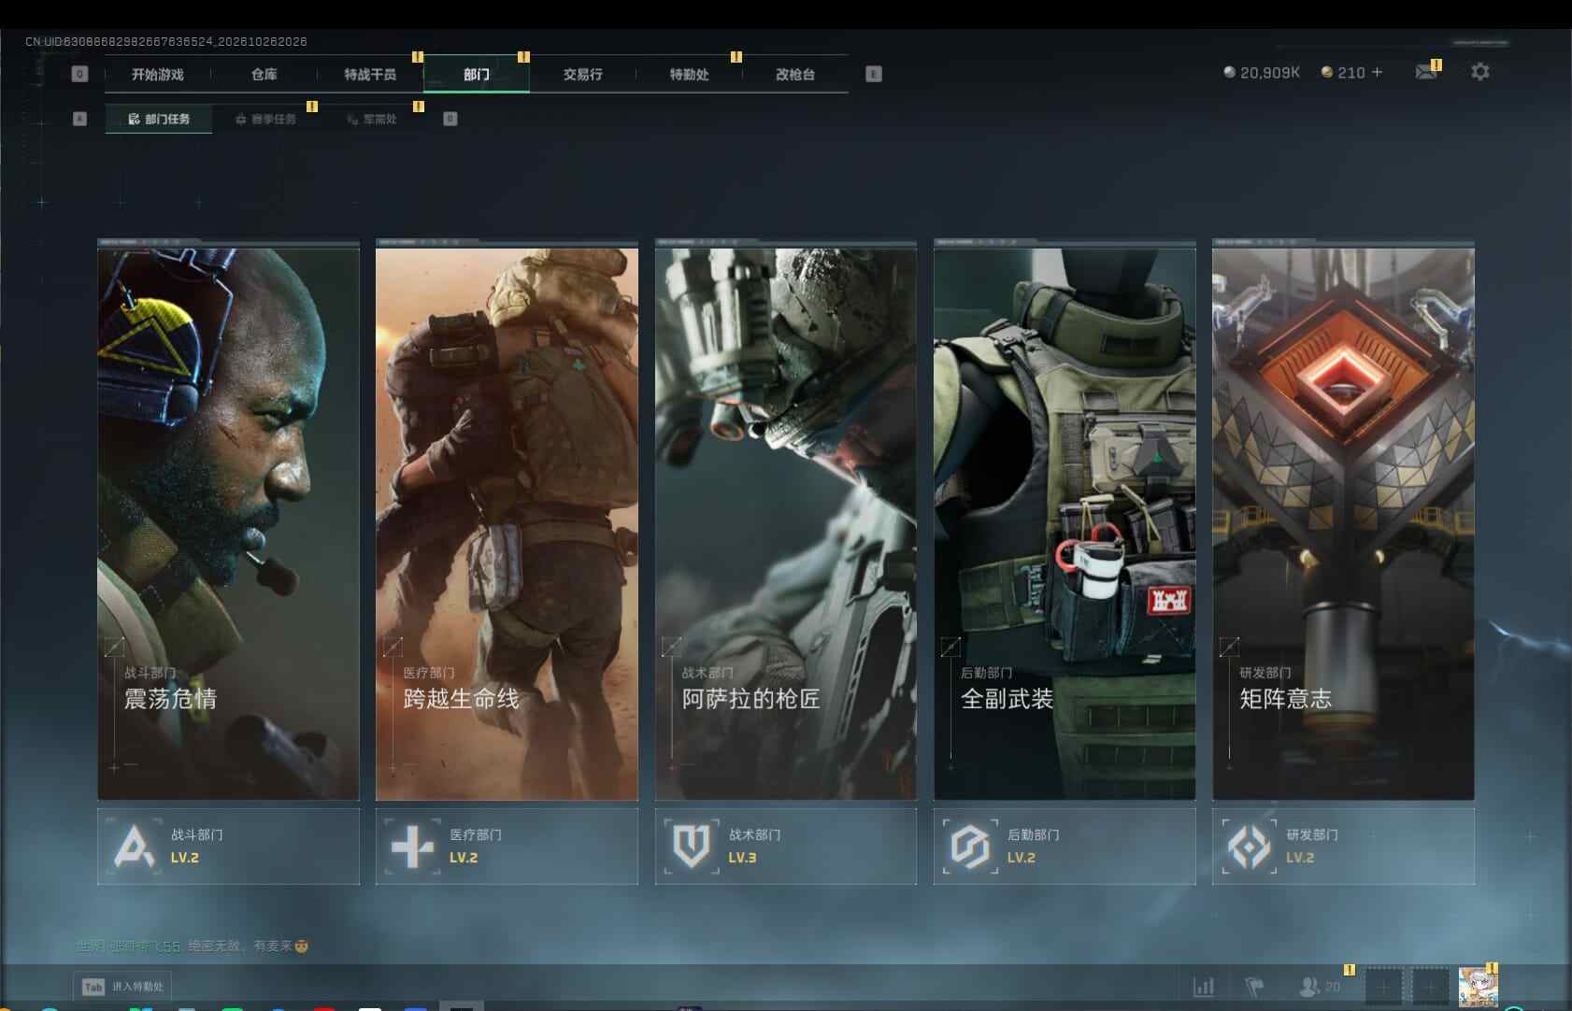This screenshot has width=1572, height=1011.
Task: Click the 战斗部门 A-shaped emblem icon
Action: [x=134, y=847]
